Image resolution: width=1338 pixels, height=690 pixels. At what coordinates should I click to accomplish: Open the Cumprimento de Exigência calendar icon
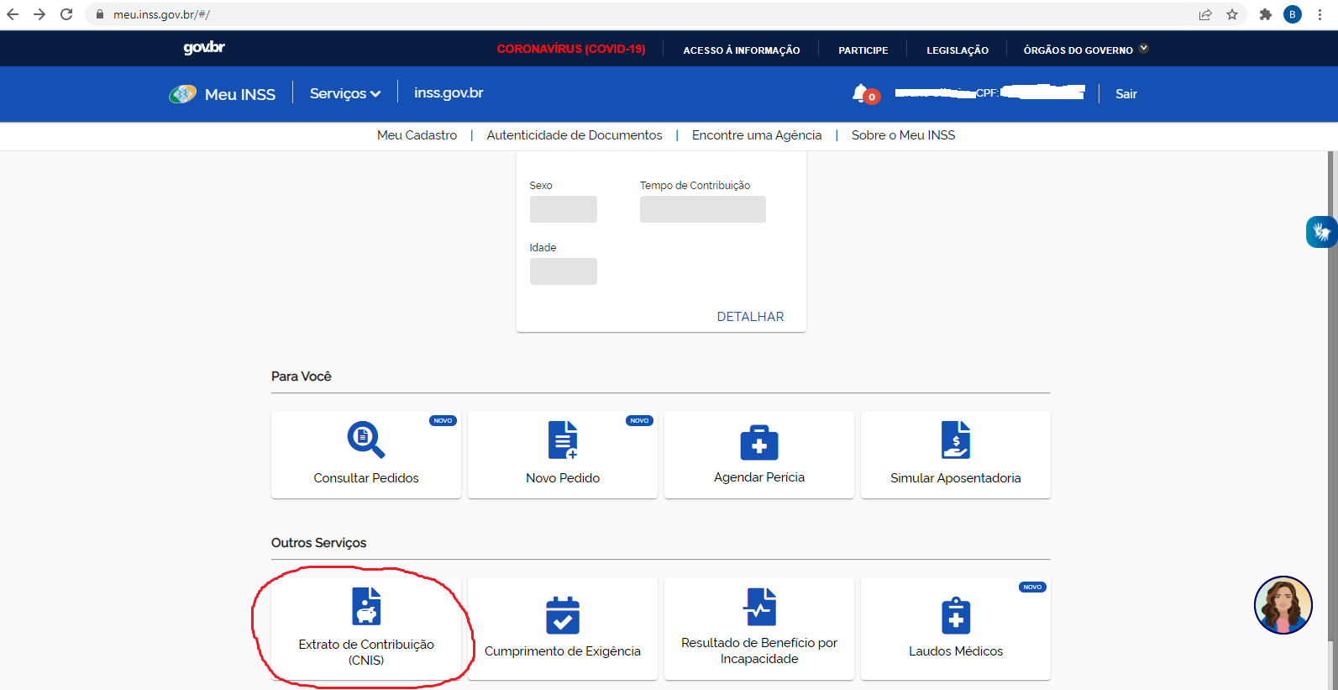tap(562, 614)
